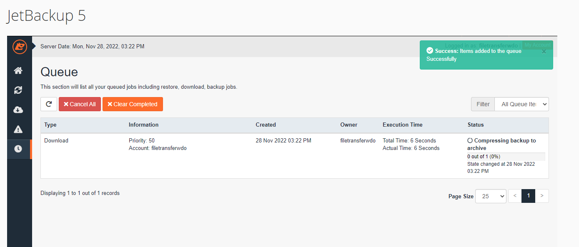Click the red Cancel All button
This screenshot has width=579, height=247.
(x=80, y=104)
